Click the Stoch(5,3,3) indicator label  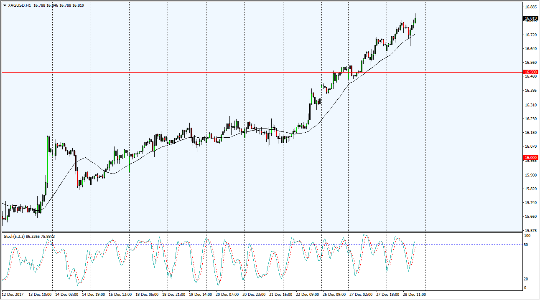click(x=14, y=236)
